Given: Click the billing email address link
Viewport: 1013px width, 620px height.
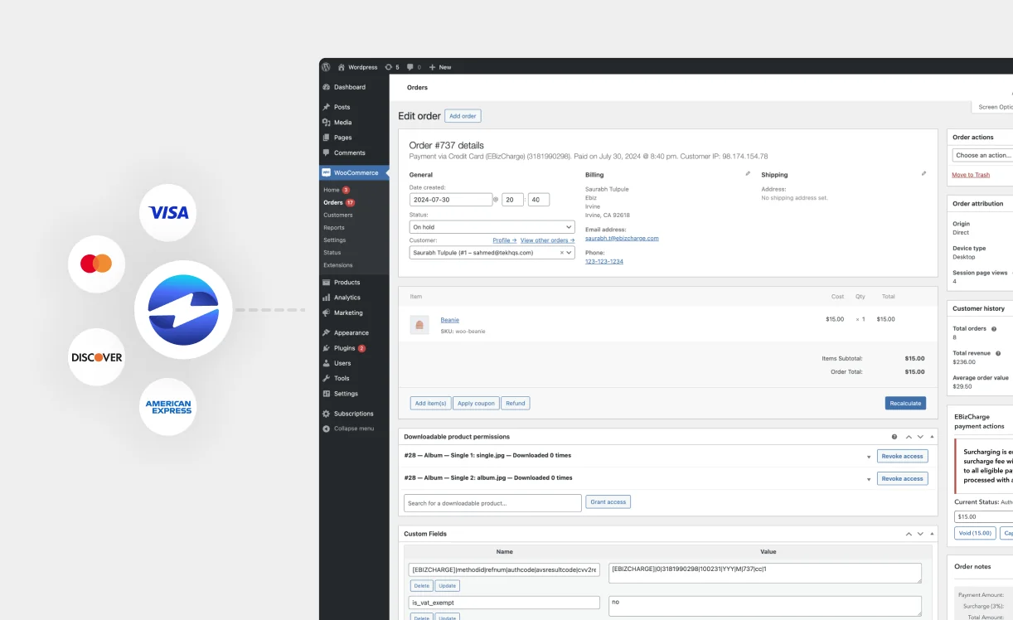Looking at the screenshot, I should pos(622,238).
